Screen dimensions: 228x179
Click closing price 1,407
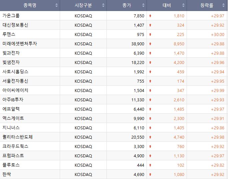click(x=139, y=25)
